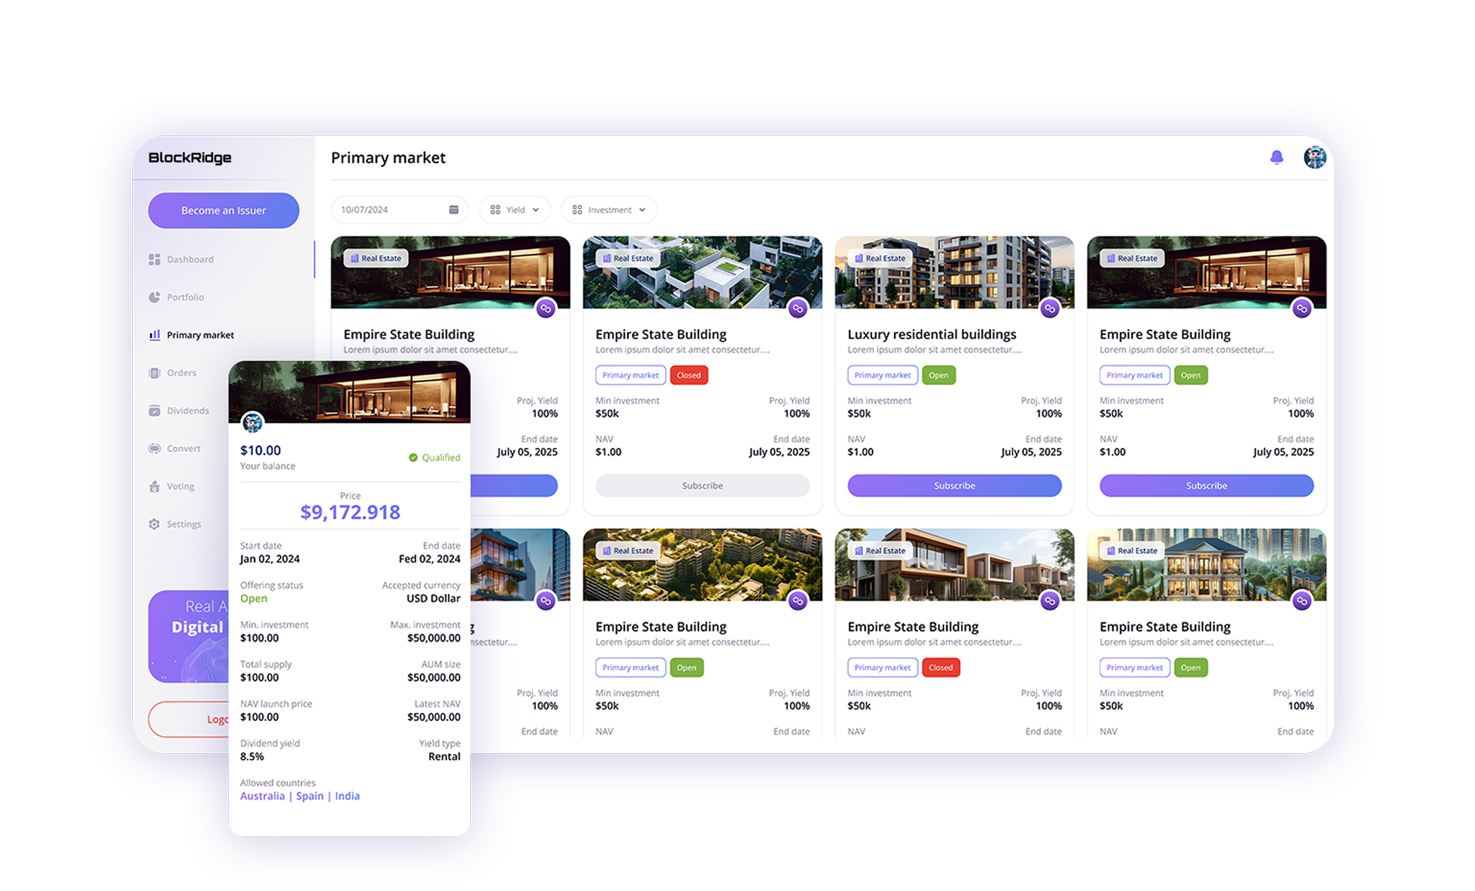
Task: Click the Closed status badge on Empire State Building
Action: point(688,375)
